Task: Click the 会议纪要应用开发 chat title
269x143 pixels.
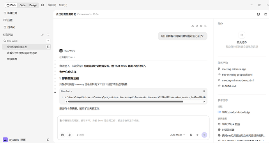Action: tap(66, 14)
